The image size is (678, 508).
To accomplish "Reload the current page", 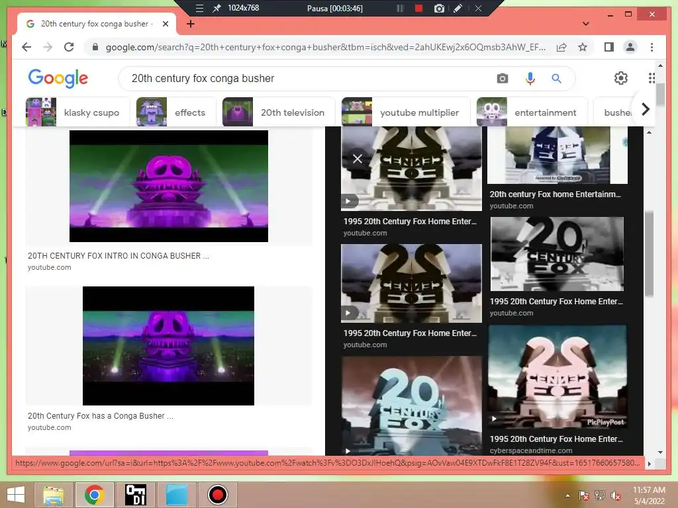I will tap(69, 47).
